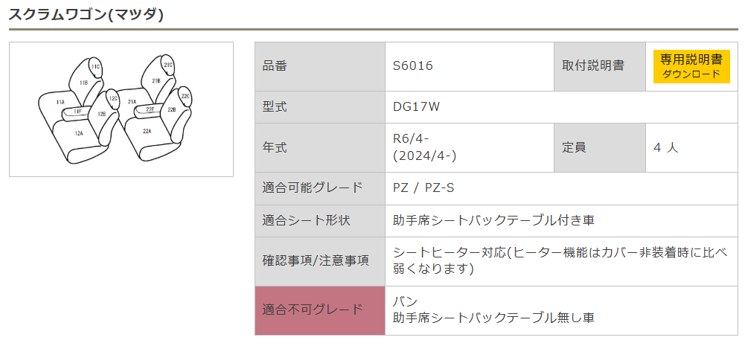The image size is (745, 343).
Task: Click the 4 人 capacity value
Action: (x=666, y=147)
